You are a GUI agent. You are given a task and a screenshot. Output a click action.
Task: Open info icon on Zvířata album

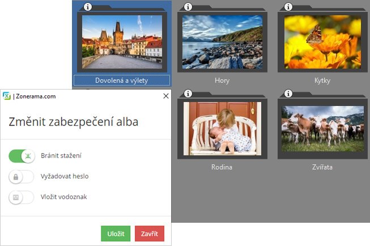coord(288,94)
